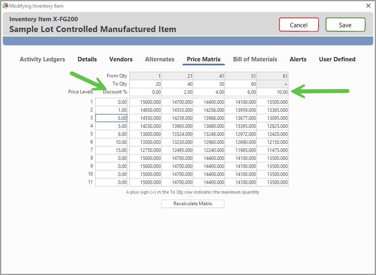Select price cell 11985.000

coord(241,150)
